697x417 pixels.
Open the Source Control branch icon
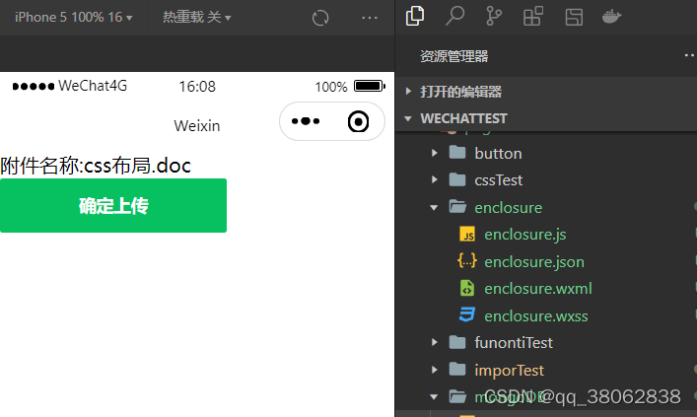[493, 17]
